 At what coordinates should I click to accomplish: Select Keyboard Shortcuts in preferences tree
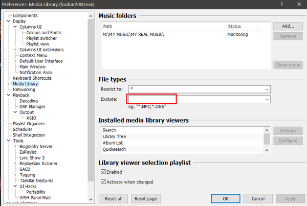coord(32,78)
